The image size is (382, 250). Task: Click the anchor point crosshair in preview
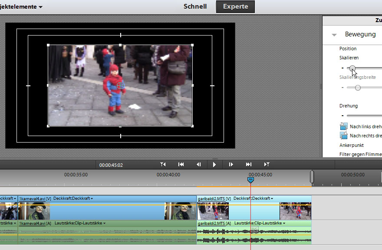point(120,86)
